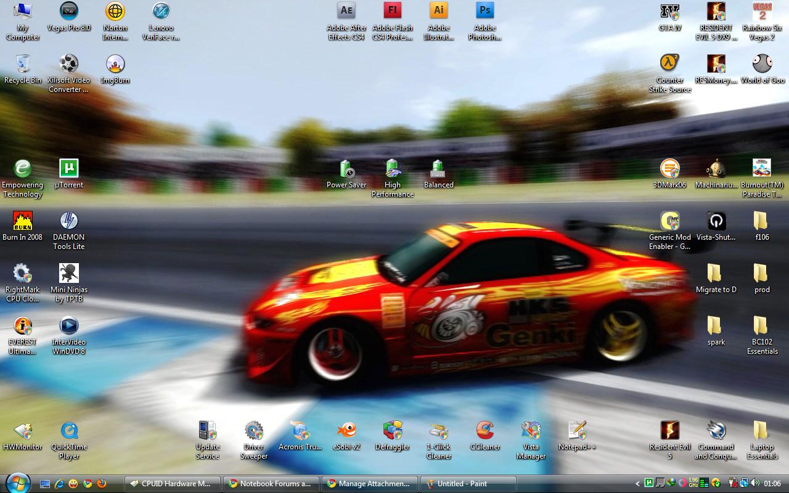Switch to the CPUID Hardware Monitor taskbar button
This screenshot has height=493, width=789.
[x=172, y=484]
